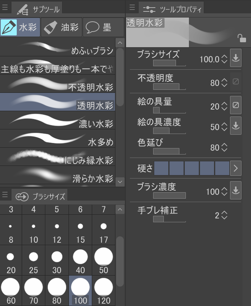Switch to the サブツール panel tab
The width and height of the screenshot is (251, 306).
point(37,9)
